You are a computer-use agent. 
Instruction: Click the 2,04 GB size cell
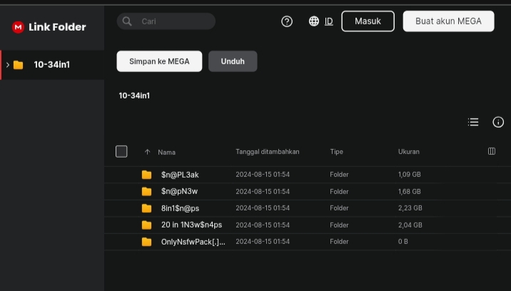tap(410, 225)
